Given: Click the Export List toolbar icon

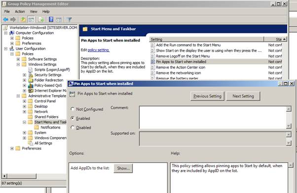Looking at the screenshot, I should coord(41,19).
